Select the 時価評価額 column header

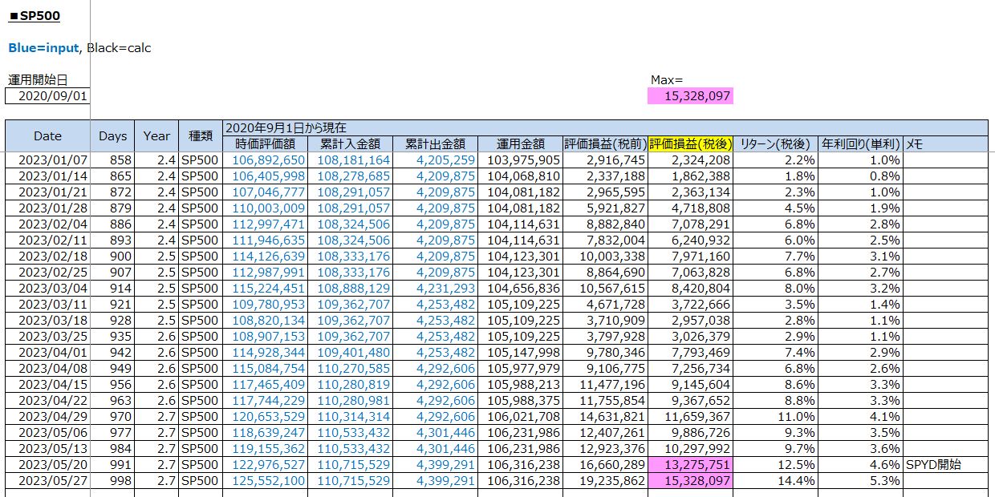coord(265,143)
